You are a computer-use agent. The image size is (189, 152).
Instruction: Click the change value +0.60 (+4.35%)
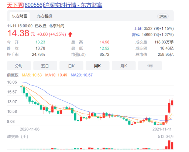51,34
